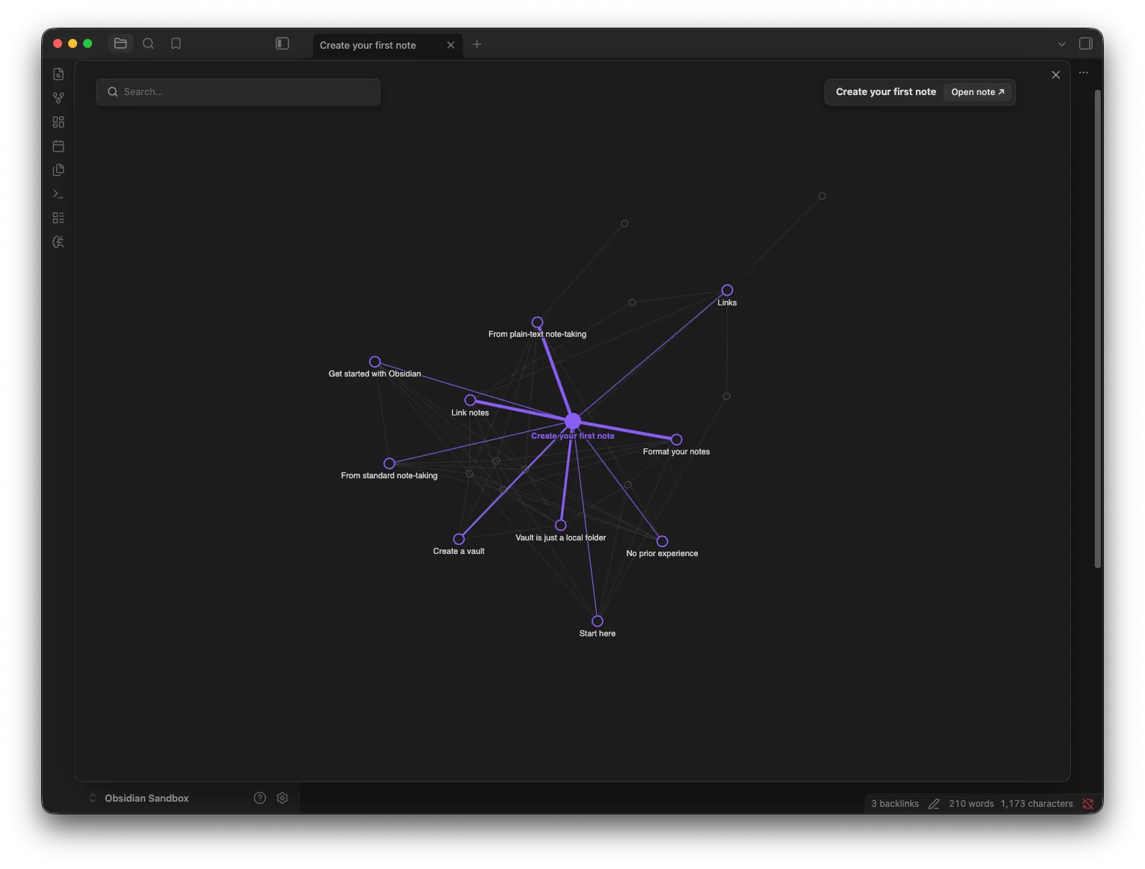
Task: Select the central Create your first note node
Action: point(573,421)
